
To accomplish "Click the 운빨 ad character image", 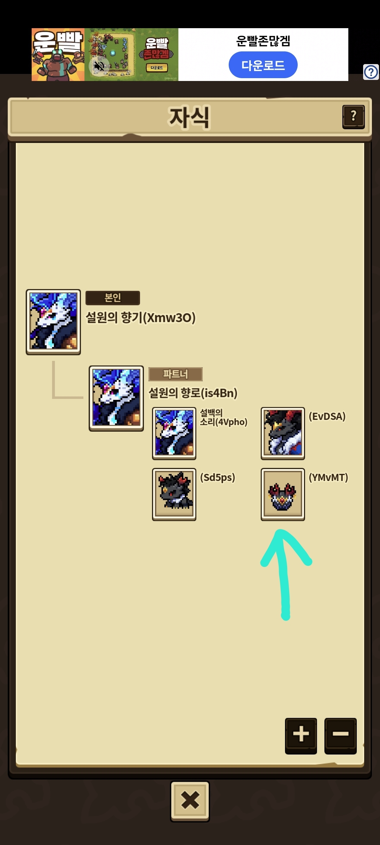I will tap(58, 55).
